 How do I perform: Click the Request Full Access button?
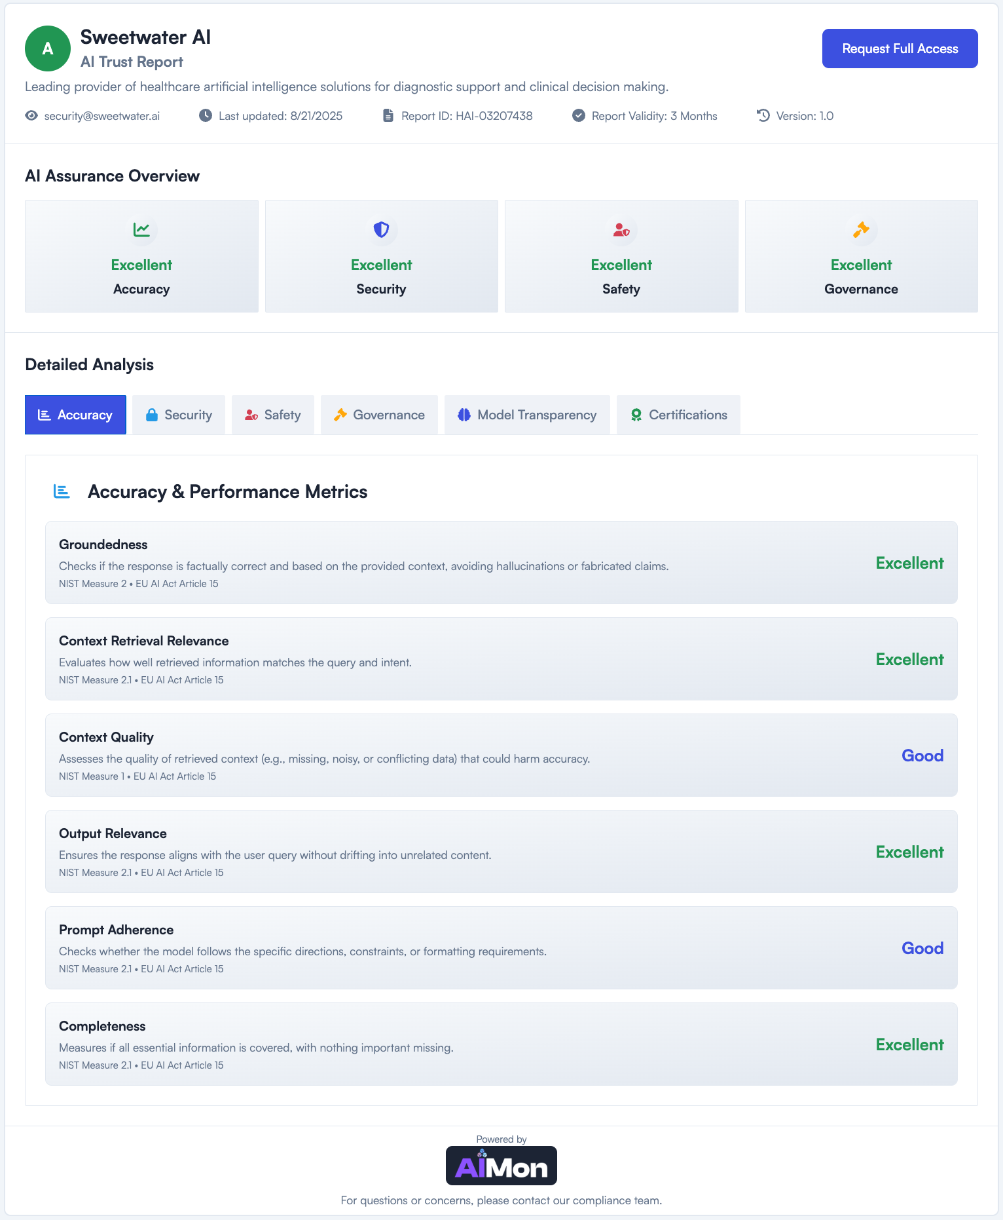point(900,48)
